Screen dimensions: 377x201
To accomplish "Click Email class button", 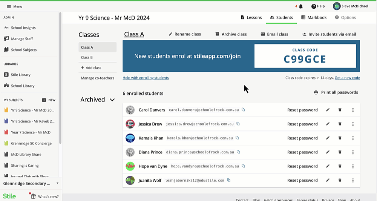I will click(274, 34).
